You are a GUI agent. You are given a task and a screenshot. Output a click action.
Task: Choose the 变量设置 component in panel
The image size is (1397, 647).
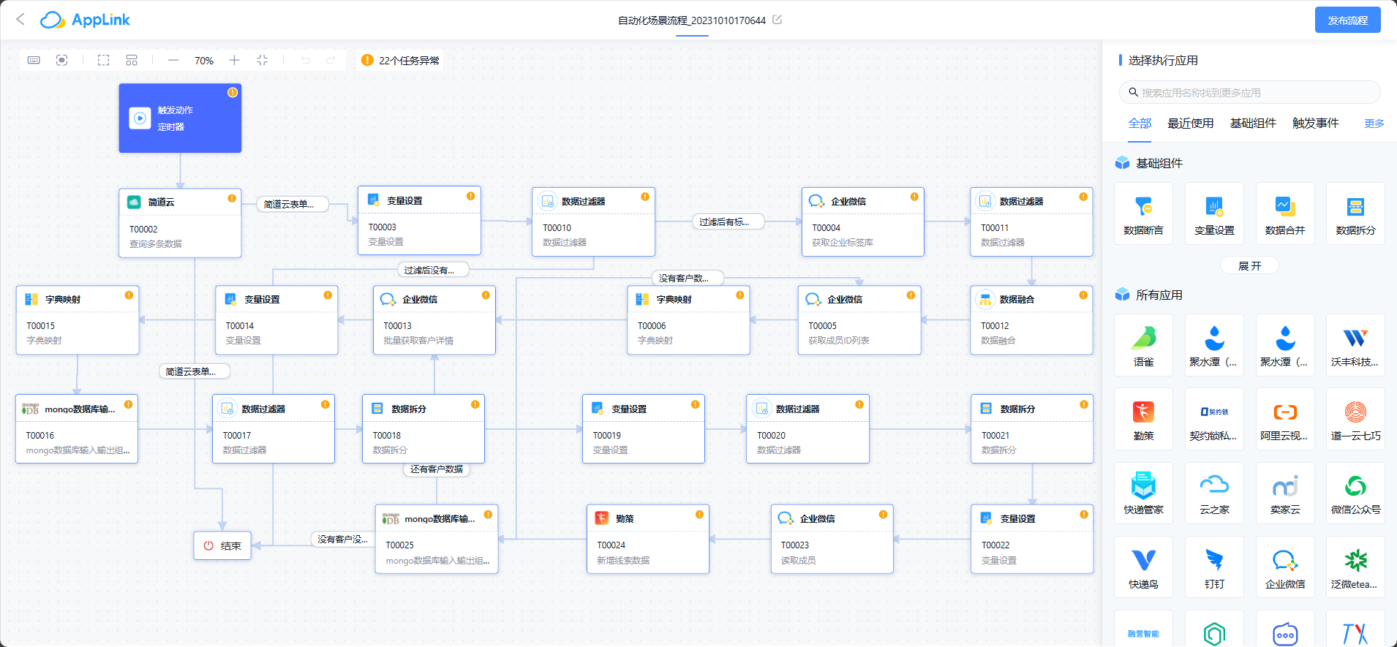click(x=1214, y=213)
